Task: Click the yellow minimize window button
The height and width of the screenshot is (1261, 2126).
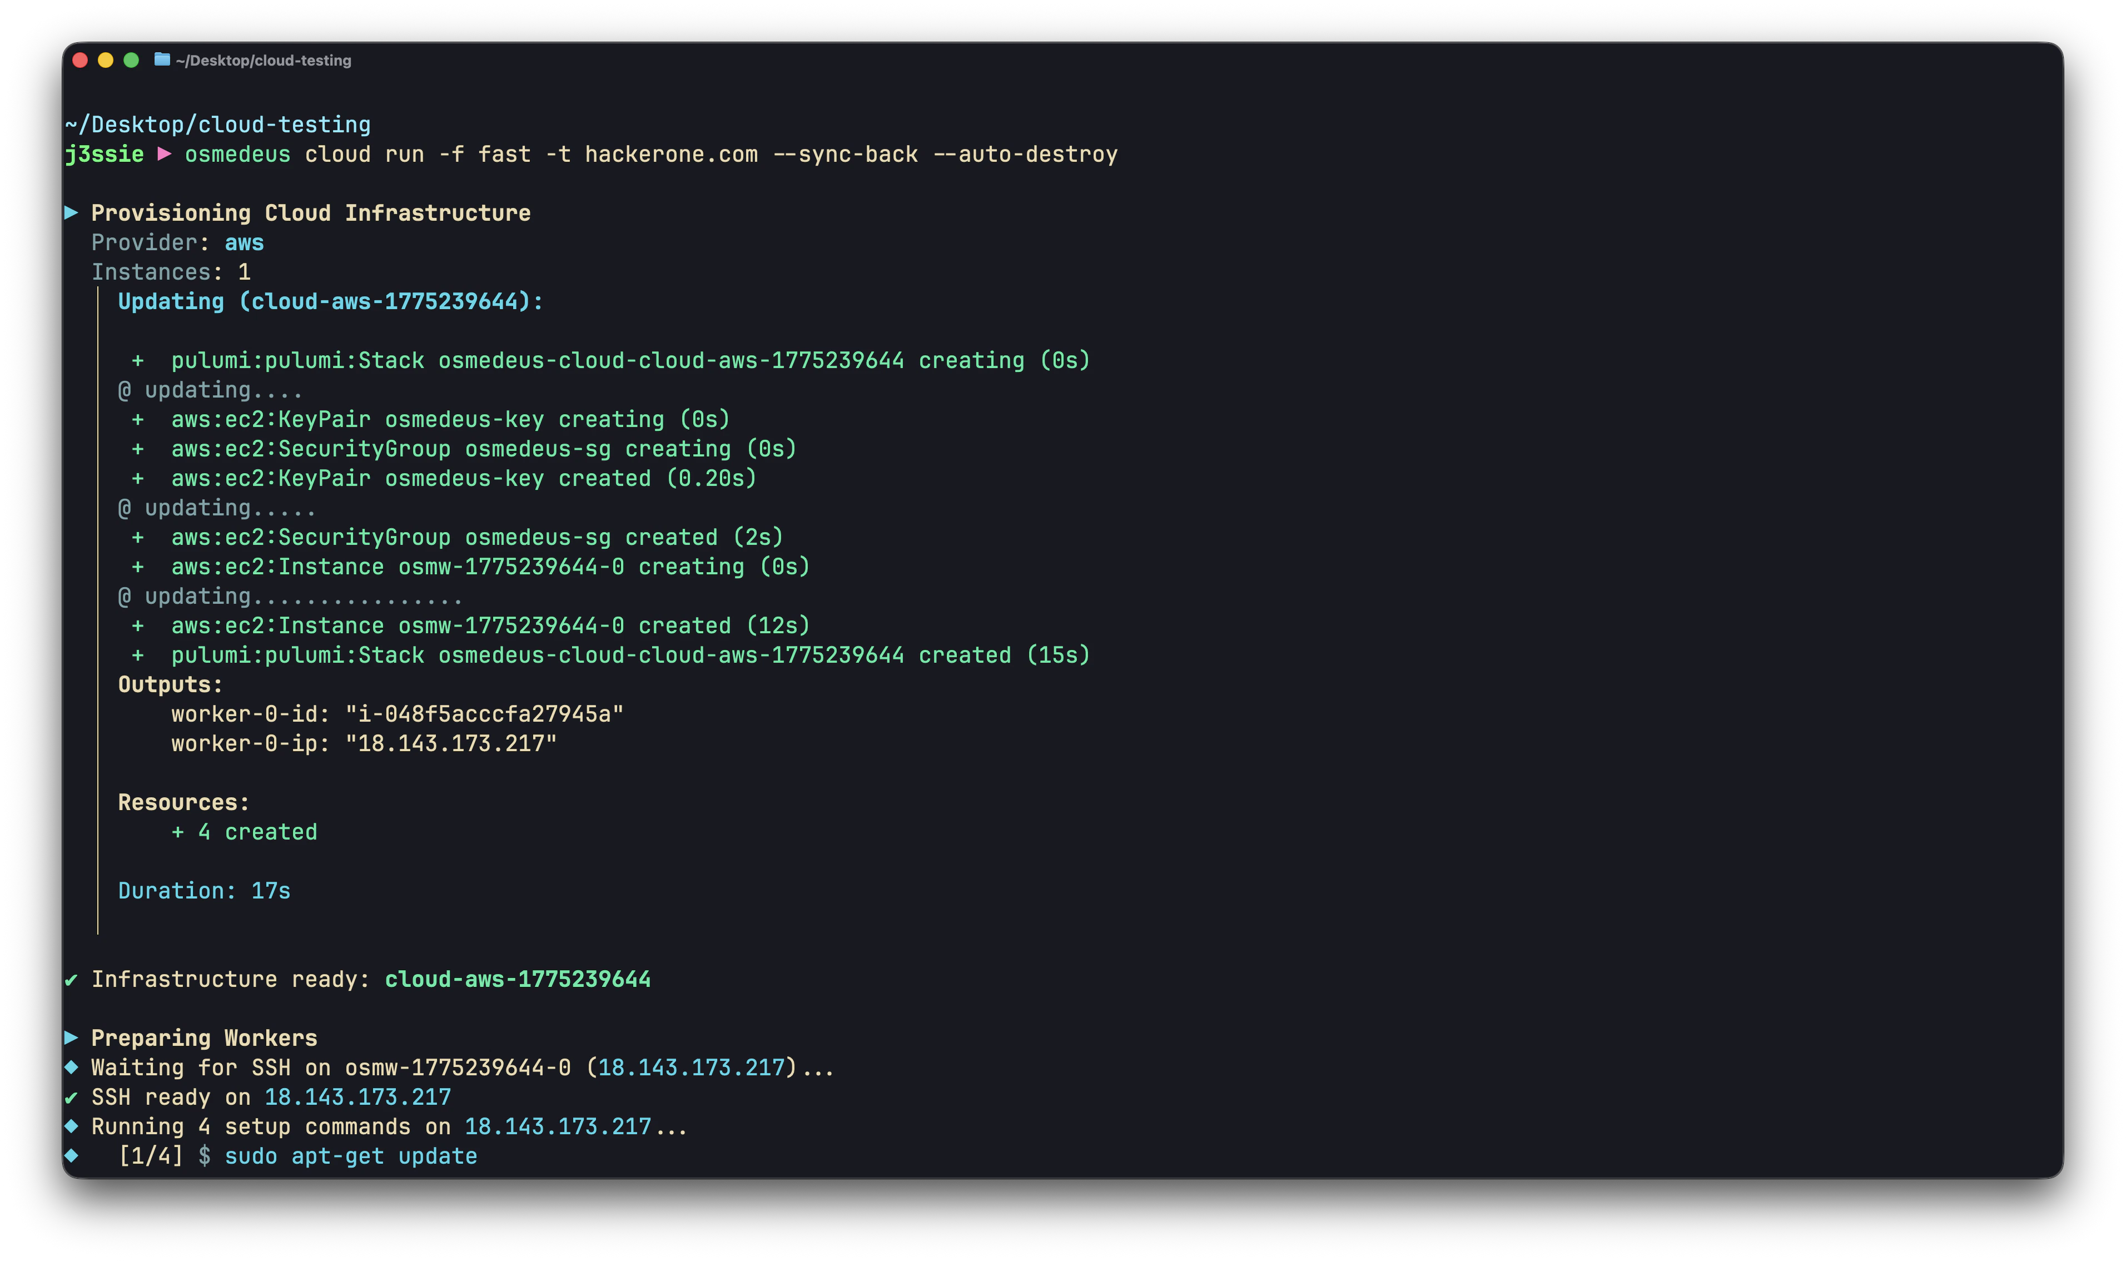Action: click(106, 61)
